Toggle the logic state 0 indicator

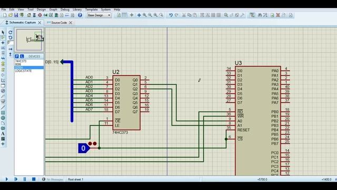[x=84, y=148]
